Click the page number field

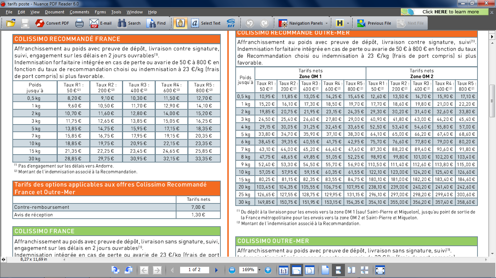click(x=194, y=270)
